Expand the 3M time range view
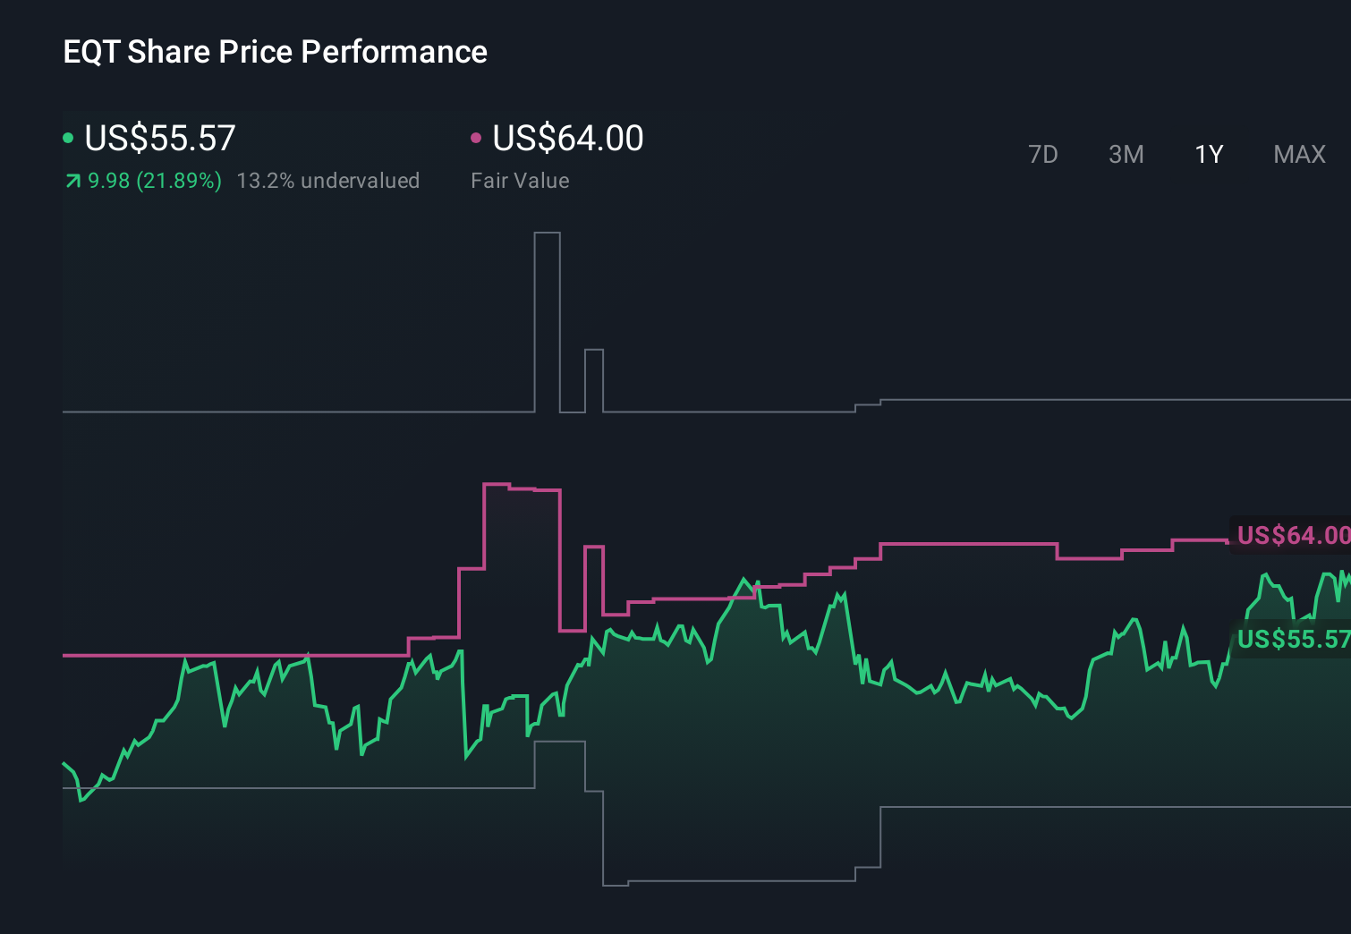The image size is (1351, 934). click(x=1126, y=154)
